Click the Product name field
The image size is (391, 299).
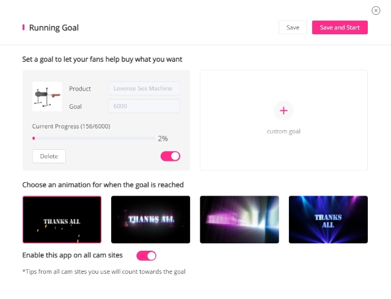(x=144, y=88)
